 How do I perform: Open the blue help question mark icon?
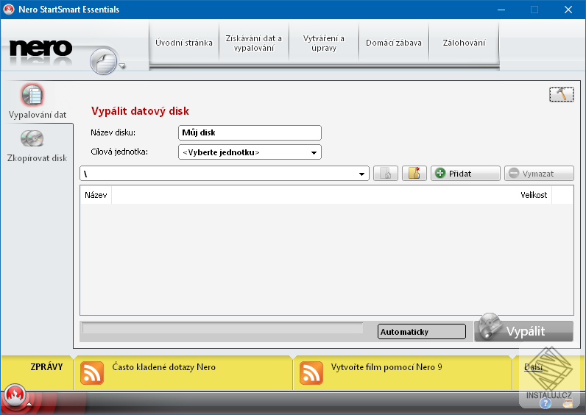pos(546,403)
